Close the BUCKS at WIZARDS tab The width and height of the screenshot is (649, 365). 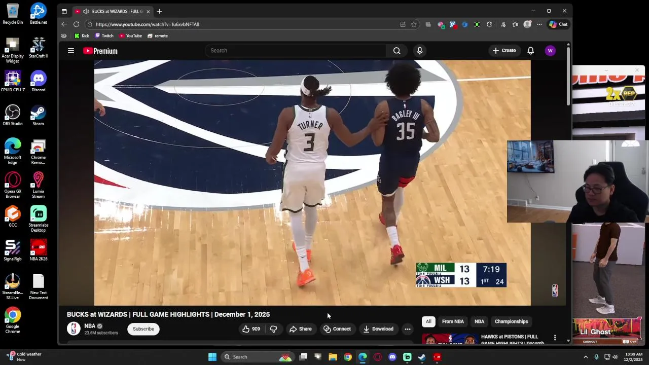(148, 11)
